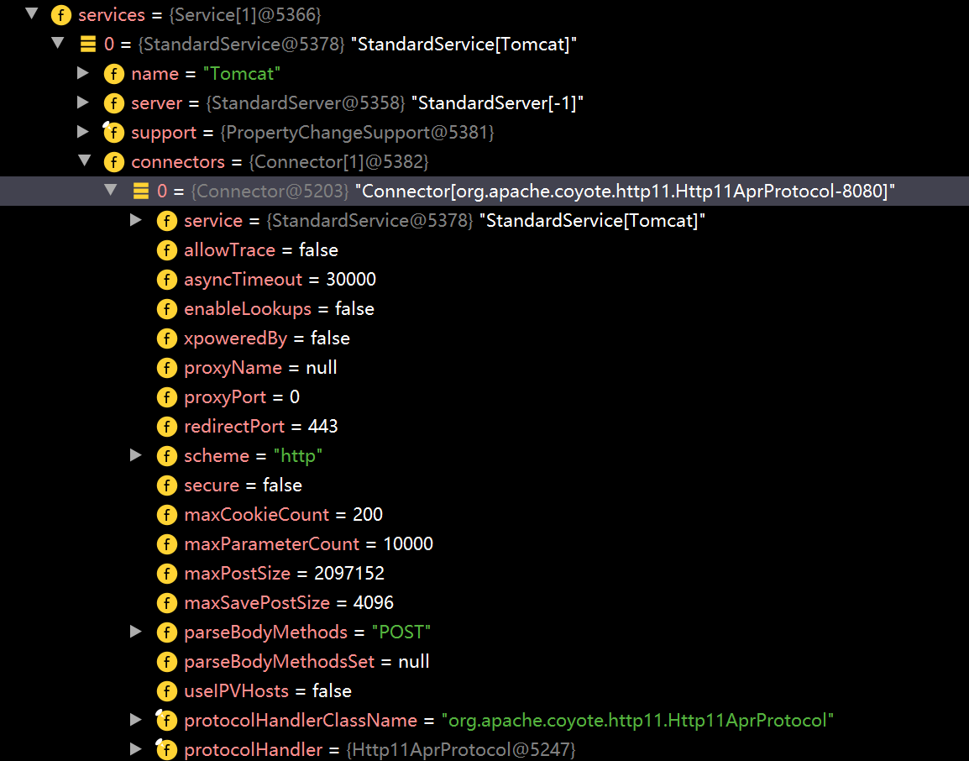
Task: Expand the name = "Tomcat" field
Action: [83, 73]
